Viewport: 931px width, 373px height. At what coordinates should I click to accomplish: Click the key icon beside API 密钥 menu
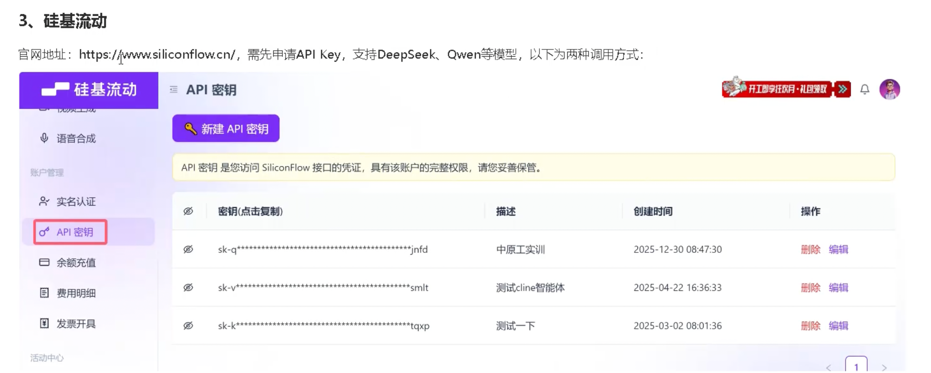click(44, 232)
